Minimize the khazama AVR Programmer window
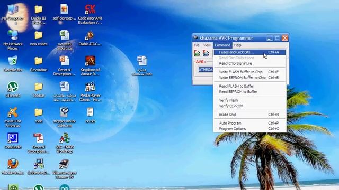This screenshot has width=339, height=190. (270, 38)
